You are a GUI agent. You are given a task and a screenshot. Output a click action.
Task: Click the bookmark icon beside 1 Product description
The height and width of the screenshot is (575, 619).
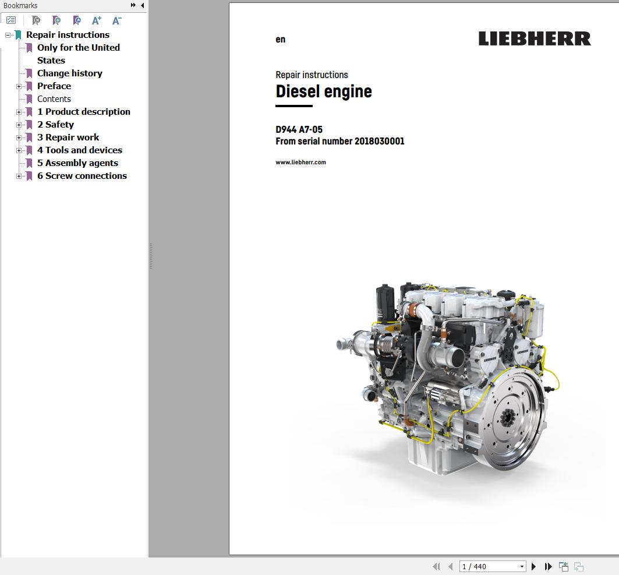pyautogui.click(x=29, y=112)
